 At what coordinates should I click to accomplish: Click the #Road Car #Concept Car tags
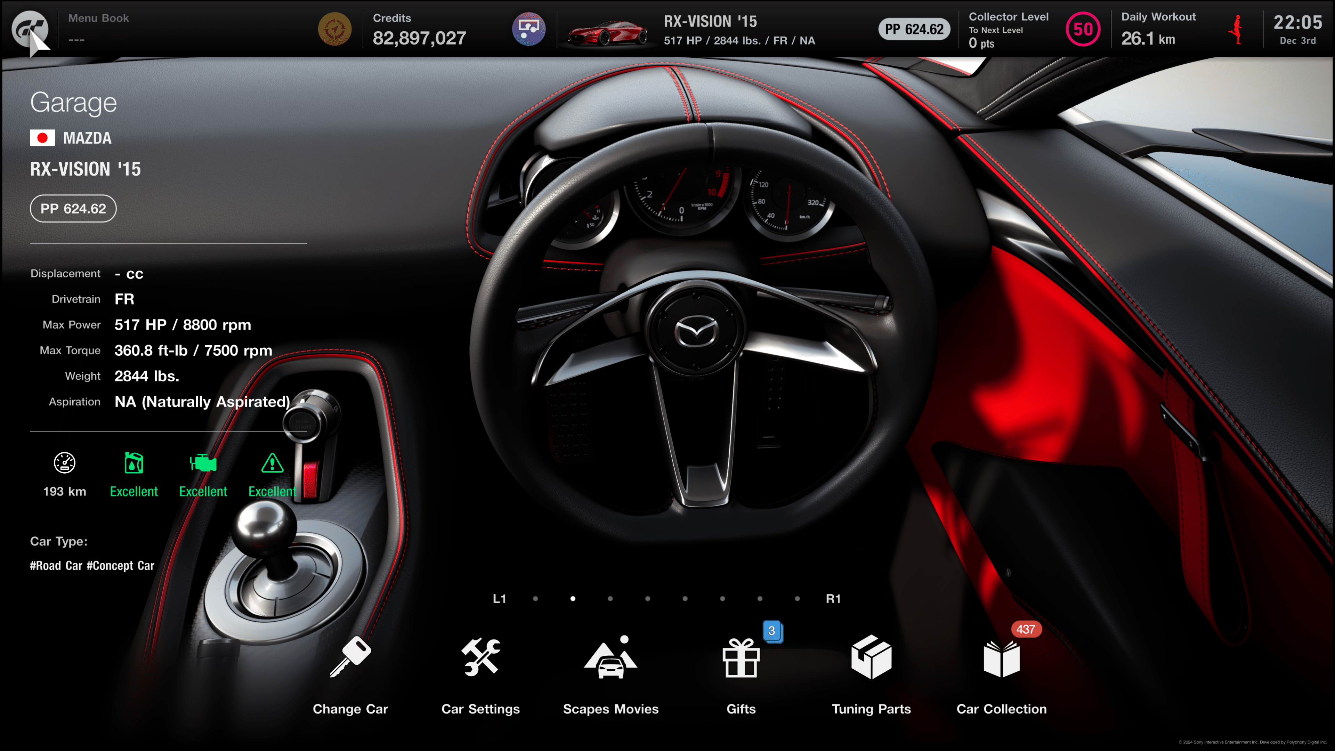point(92,565)
